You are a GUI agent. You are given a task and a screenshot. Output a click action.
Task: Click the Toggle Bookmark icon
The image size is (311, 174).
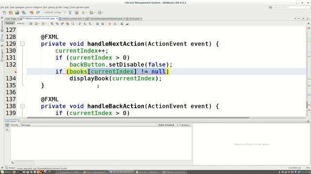[90, 24]
